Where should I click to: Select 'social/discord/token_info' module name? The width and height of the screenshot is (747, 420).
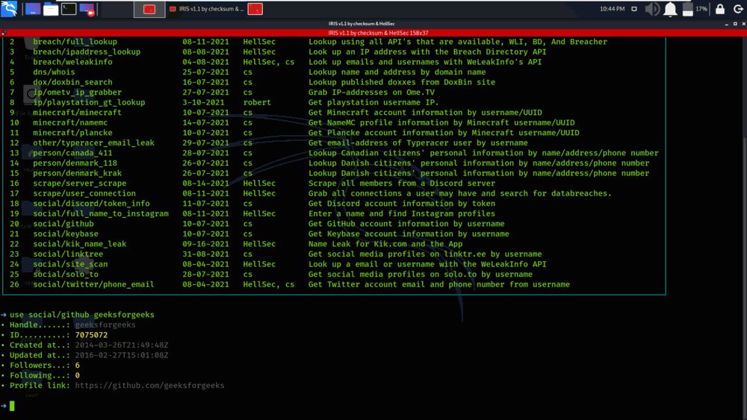(x=91, y=203)
